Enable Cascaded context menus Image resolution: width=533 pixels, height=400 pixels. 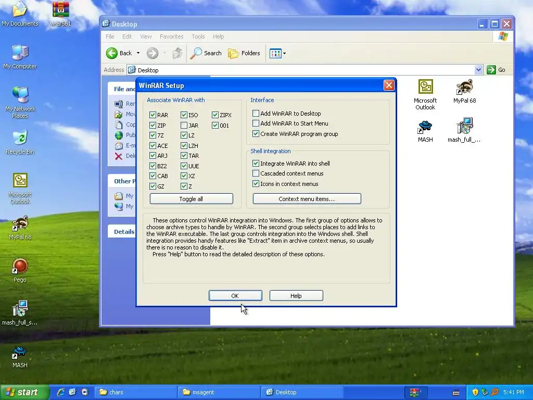tap(256, 173)
